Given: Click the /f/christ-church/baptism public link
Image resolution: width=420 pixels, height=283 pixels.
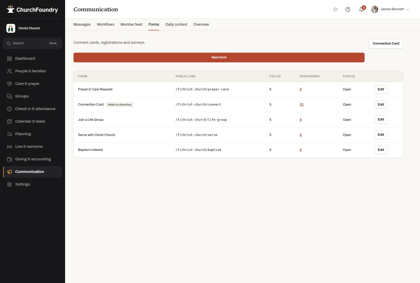Looking at the screenshot, I should point(198,150).
